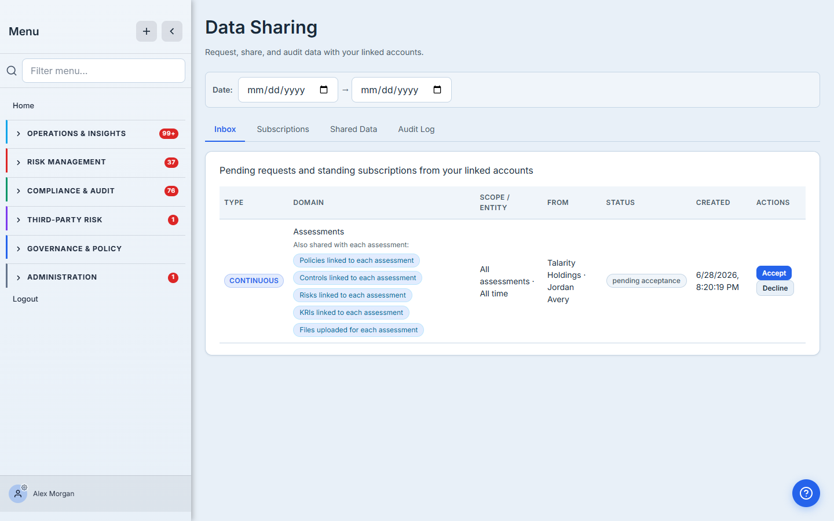
Task: Click the Operations & Insights 99+ badge
Action: [169, 134]
